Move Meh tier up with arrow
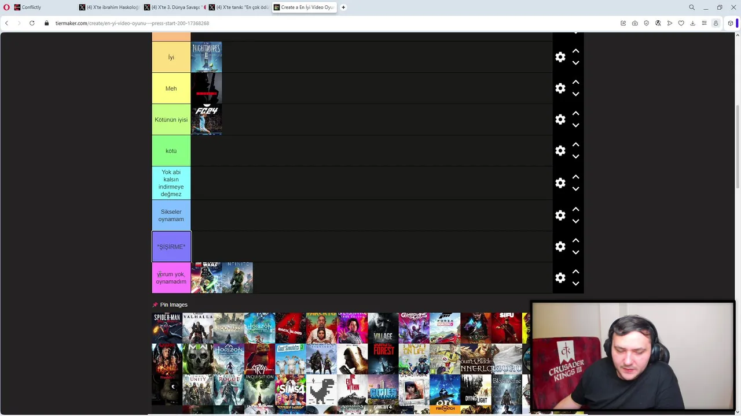741x416 pixels. click(575, 82)
